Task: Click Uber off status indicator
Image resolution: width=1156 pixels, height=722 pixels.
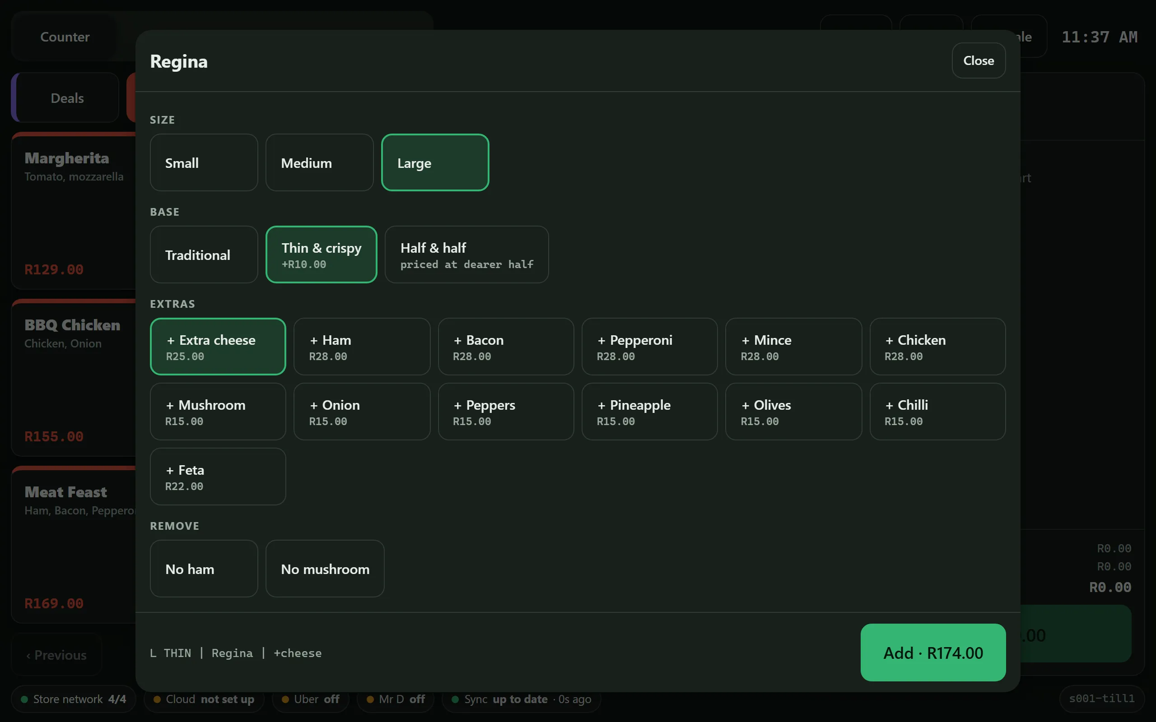Action: tap(311, 699)
